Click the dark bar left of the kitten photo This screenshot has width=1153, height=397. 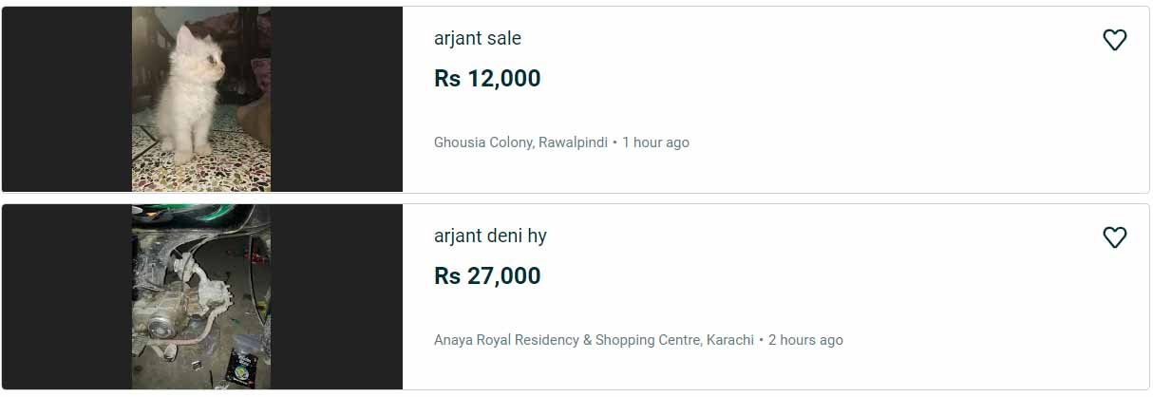[x=66, y=100]
